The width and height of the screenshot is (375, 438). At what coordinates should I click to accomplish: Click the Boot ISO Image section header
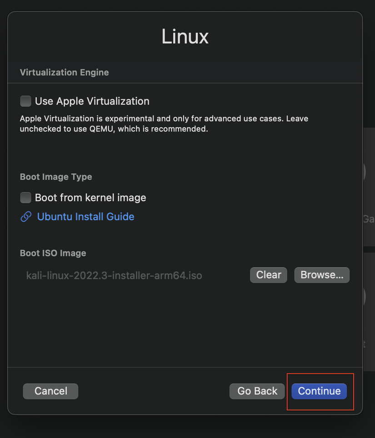click(x=53, y=253)
